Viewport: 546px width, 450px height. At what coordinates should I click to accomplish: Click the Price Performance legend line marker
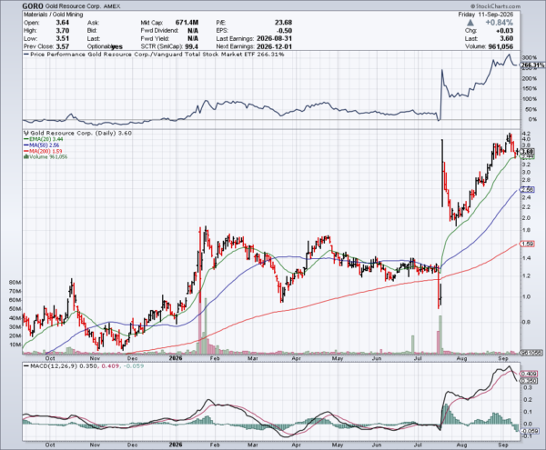pyautogui.click(x=26, y=55)
